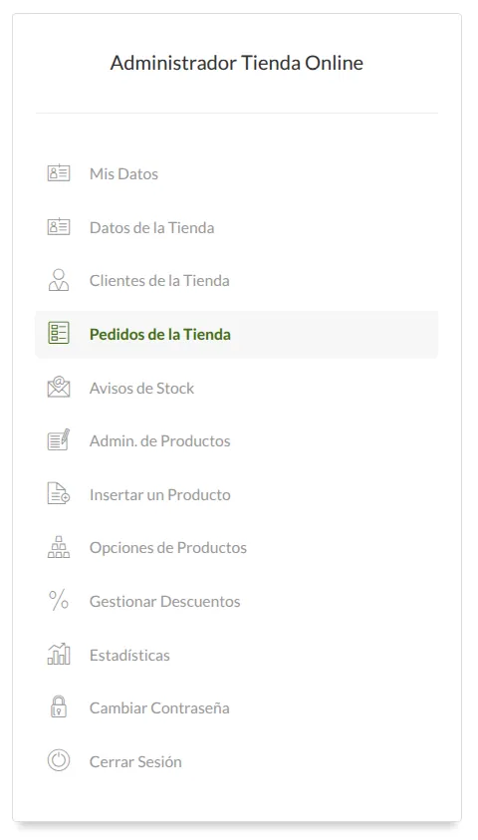Click the green checklist icon for Pedidos
The image size is (478, 840).
point(59,333)
